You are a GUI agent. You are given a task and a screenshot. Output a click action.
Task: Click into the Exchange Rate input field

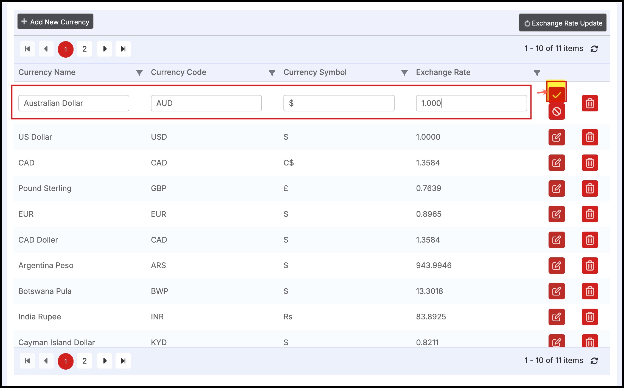[471, 103]
